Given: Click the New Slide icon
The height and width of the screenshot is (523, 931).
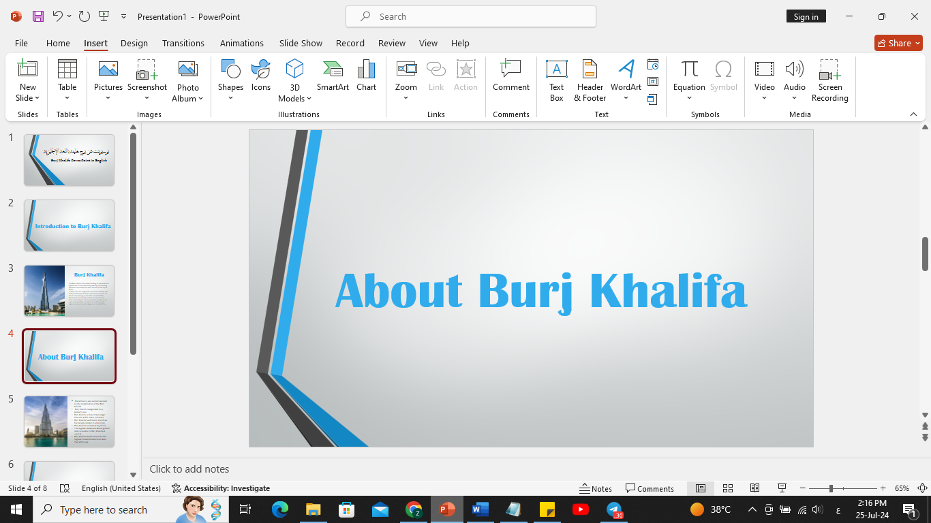Looking at the screenshot, I should pos(27,69).
